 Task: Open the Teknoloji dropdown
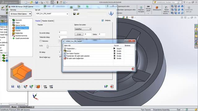point(20,14)
